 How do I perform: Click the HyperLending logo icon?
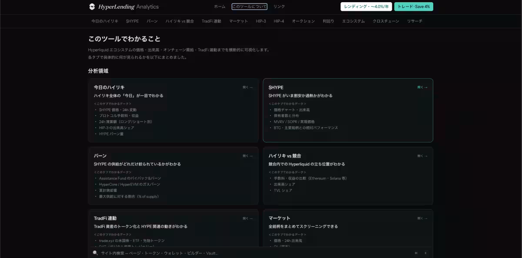point(92,7)
